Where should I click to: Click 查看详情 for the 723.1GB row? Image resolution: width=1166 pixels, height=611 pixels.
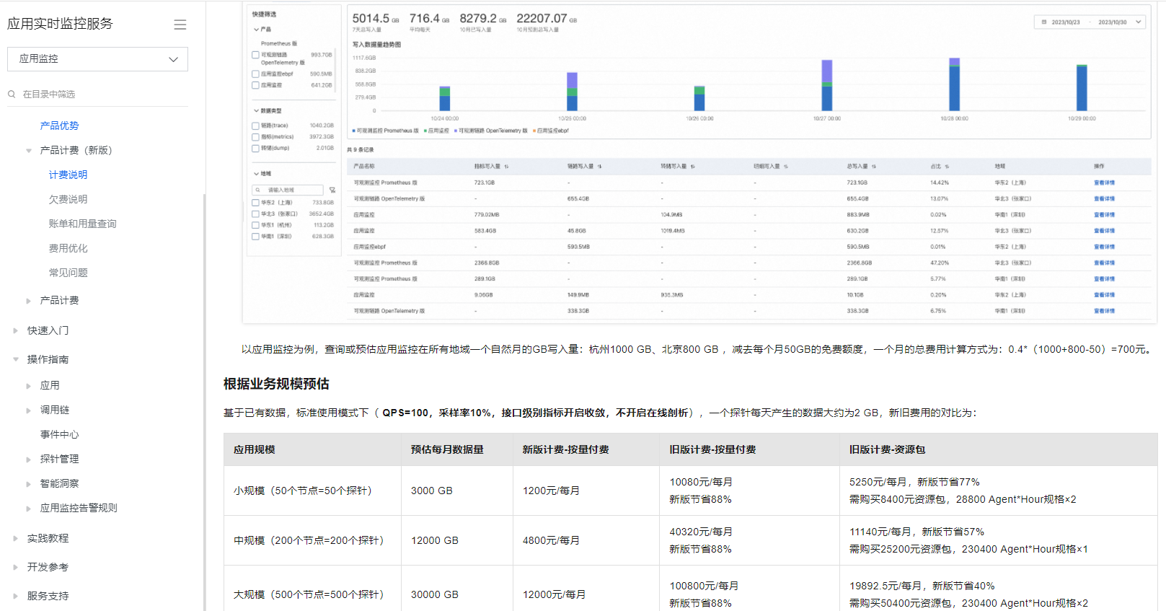click(1104, 183)
